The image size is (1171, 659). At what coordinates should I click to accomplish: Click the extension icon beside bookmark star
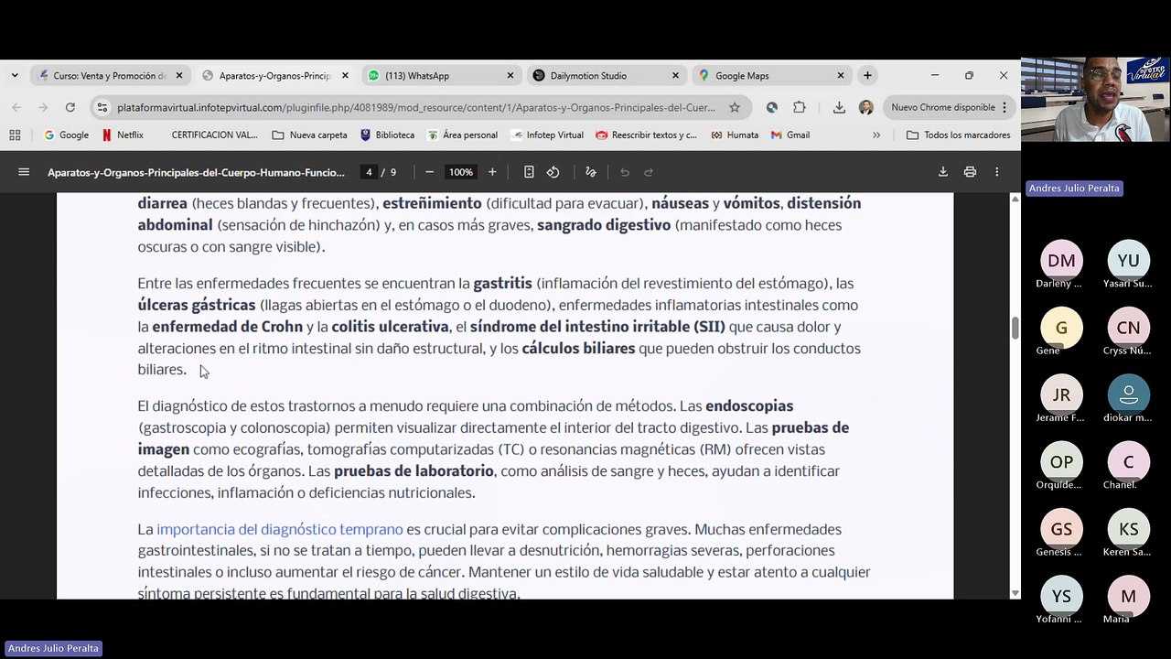(x=772, y=107)
